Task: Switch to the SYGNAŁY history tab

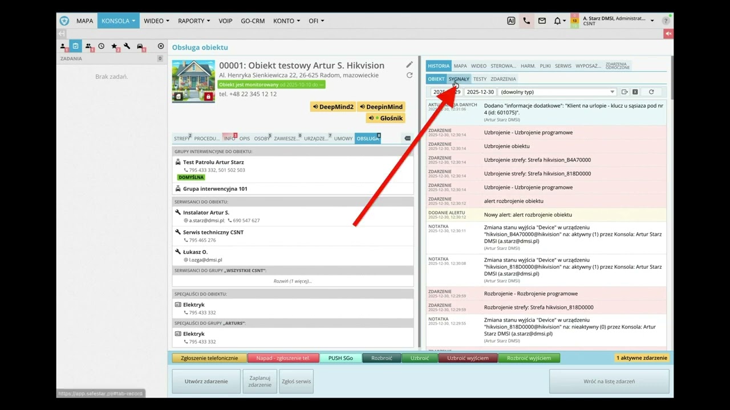Action: point(459,79)
